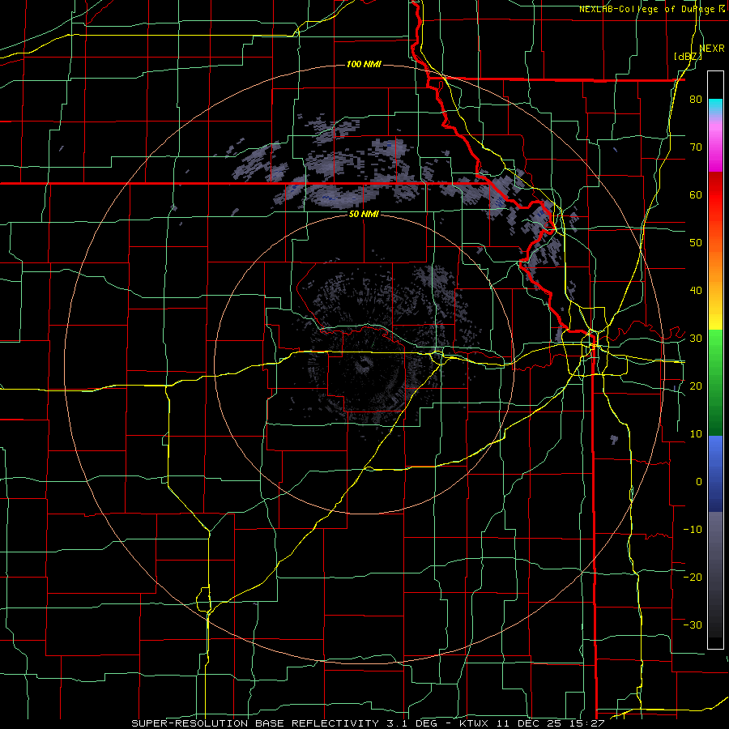Click the 80 value on the dBZ scale
The height and width of the screenshot is (729, 729).
[696, 100]
